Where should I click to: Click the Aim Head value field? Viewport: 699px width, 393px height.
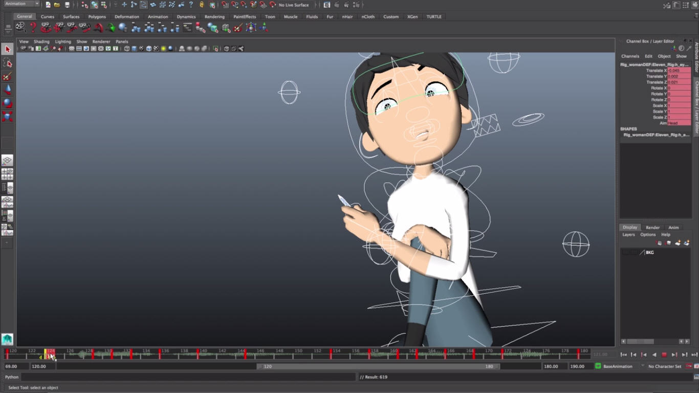(679, 123)
